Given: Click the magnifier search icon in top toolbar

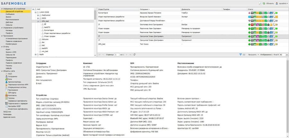Looking at the screenshot, I should (x=260, y=4).
